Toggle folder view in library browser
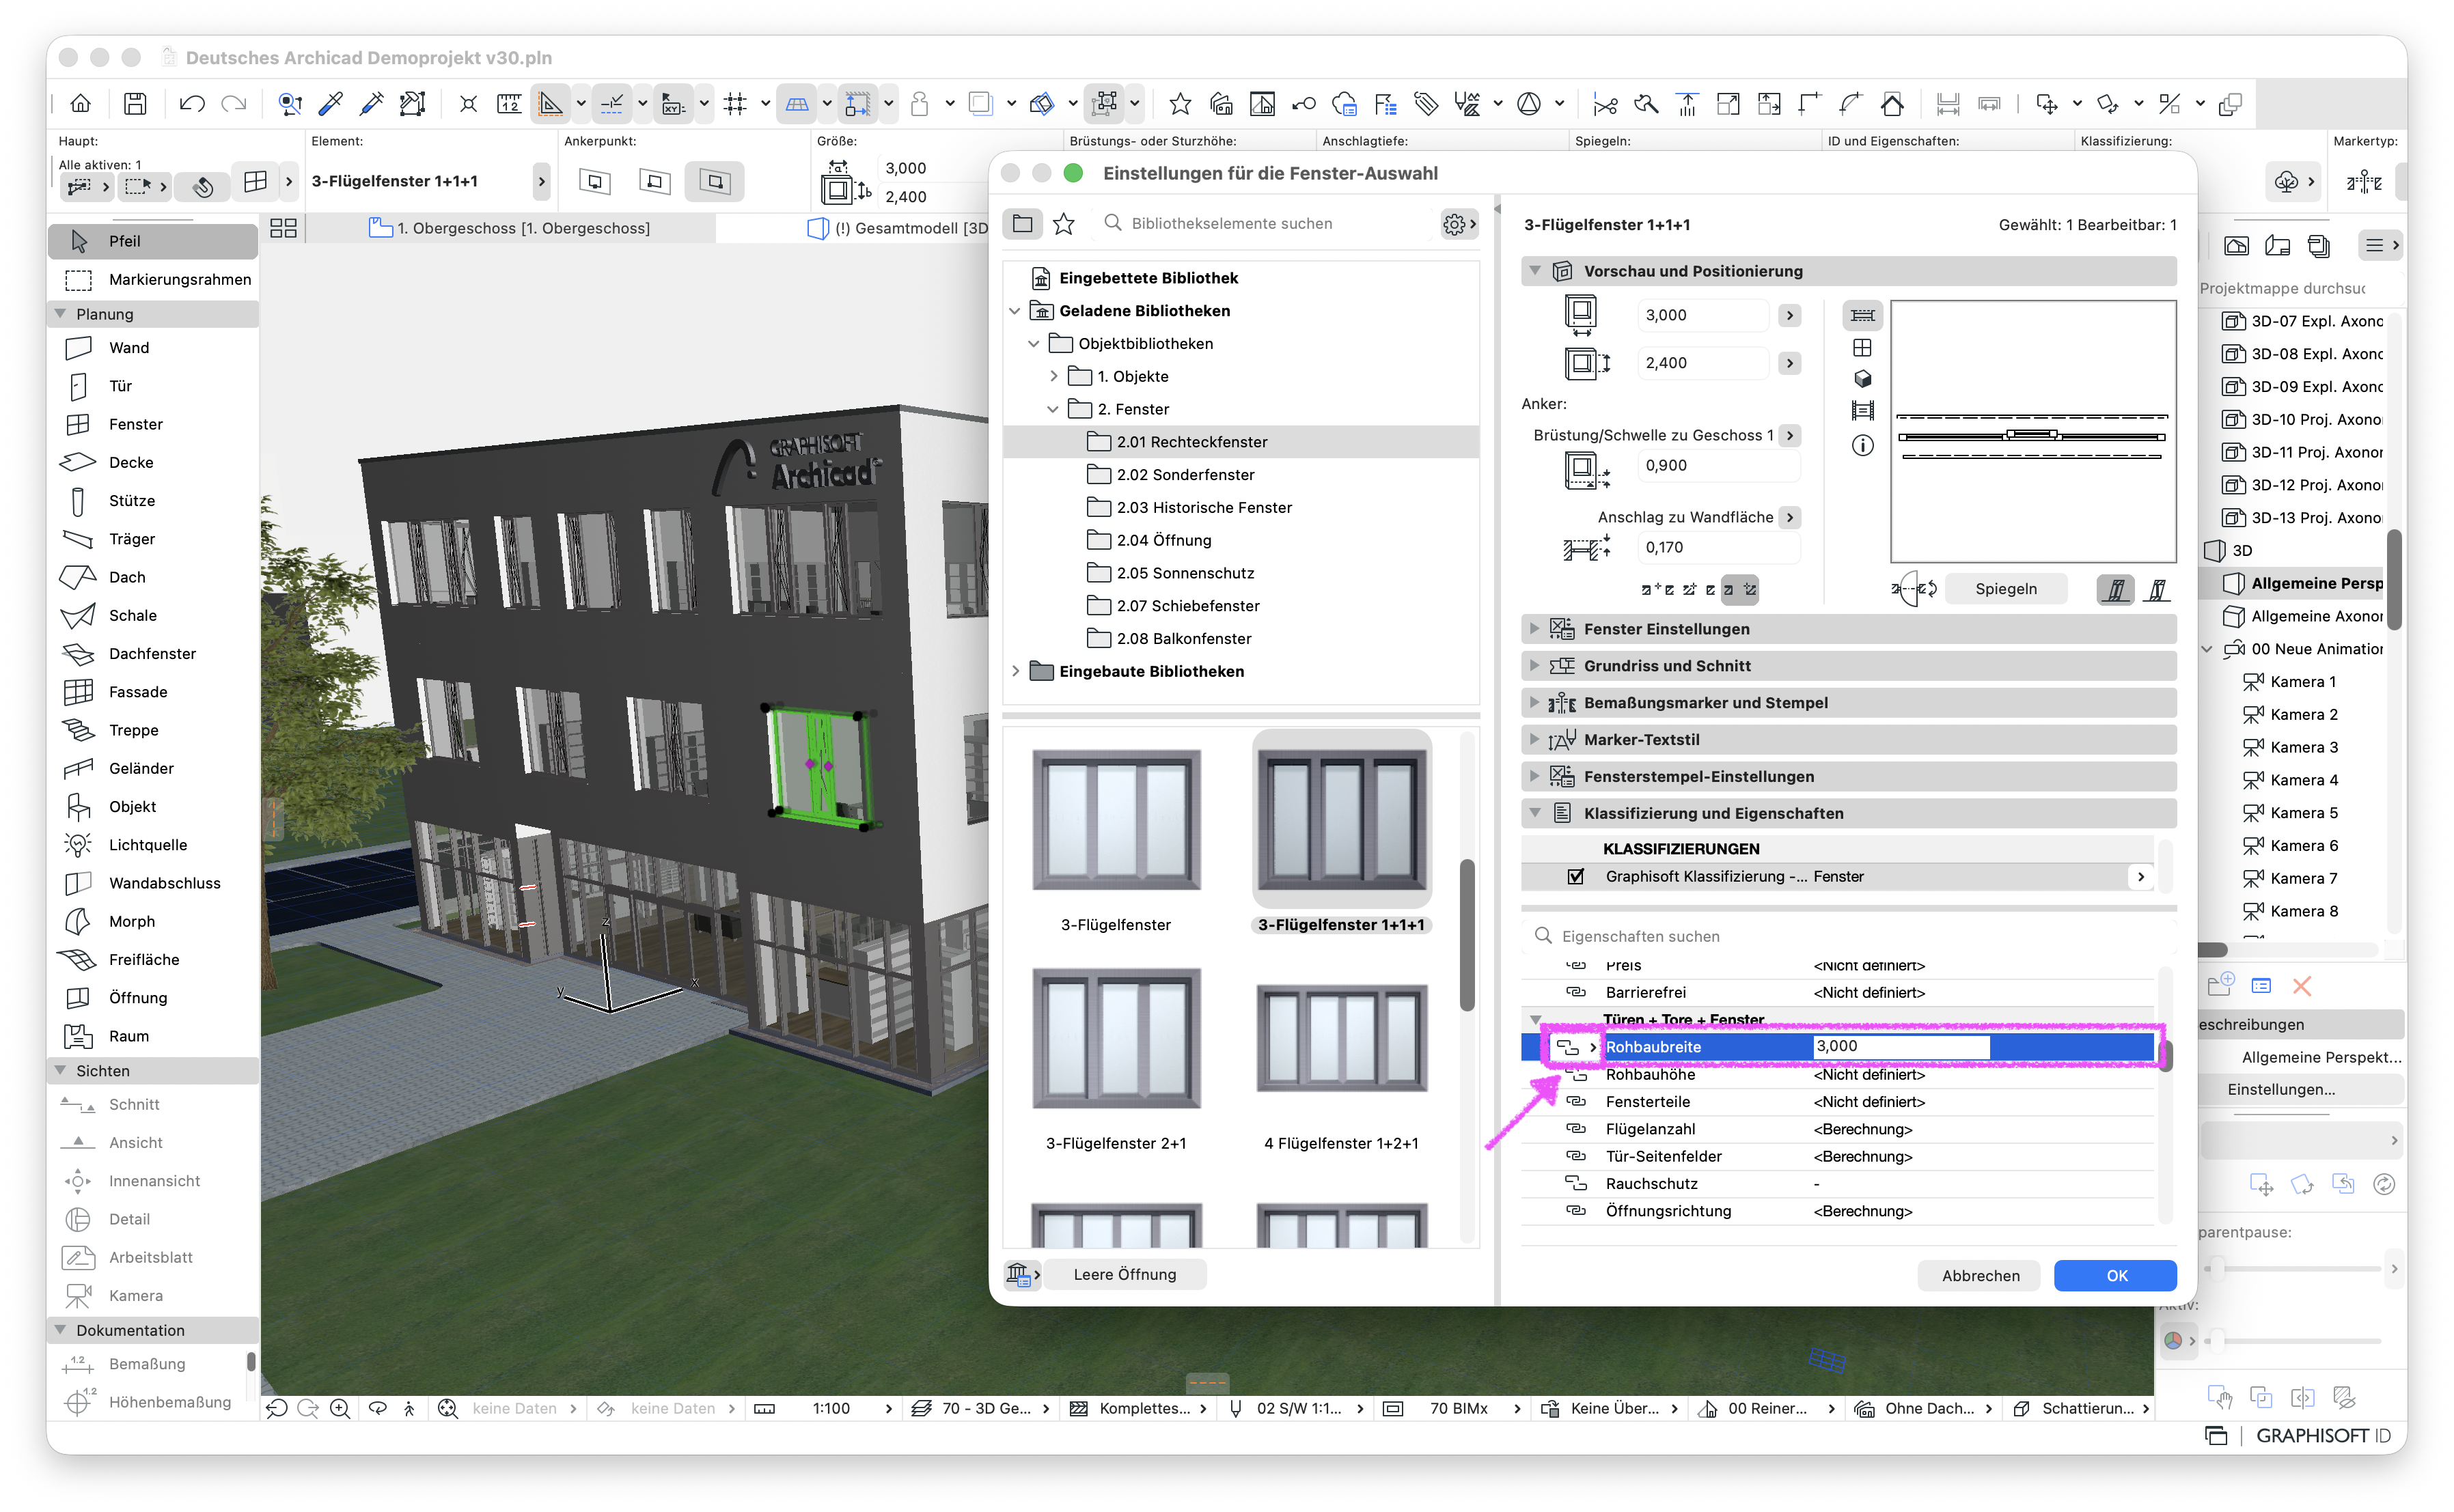Viewport: 2454px width, 1512px height. (1023, 224)
